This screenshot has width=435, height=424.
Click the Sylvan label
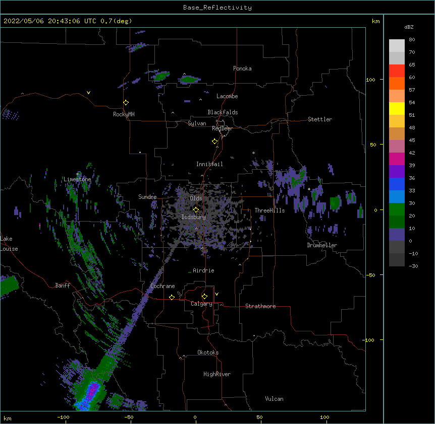(197, 123)
